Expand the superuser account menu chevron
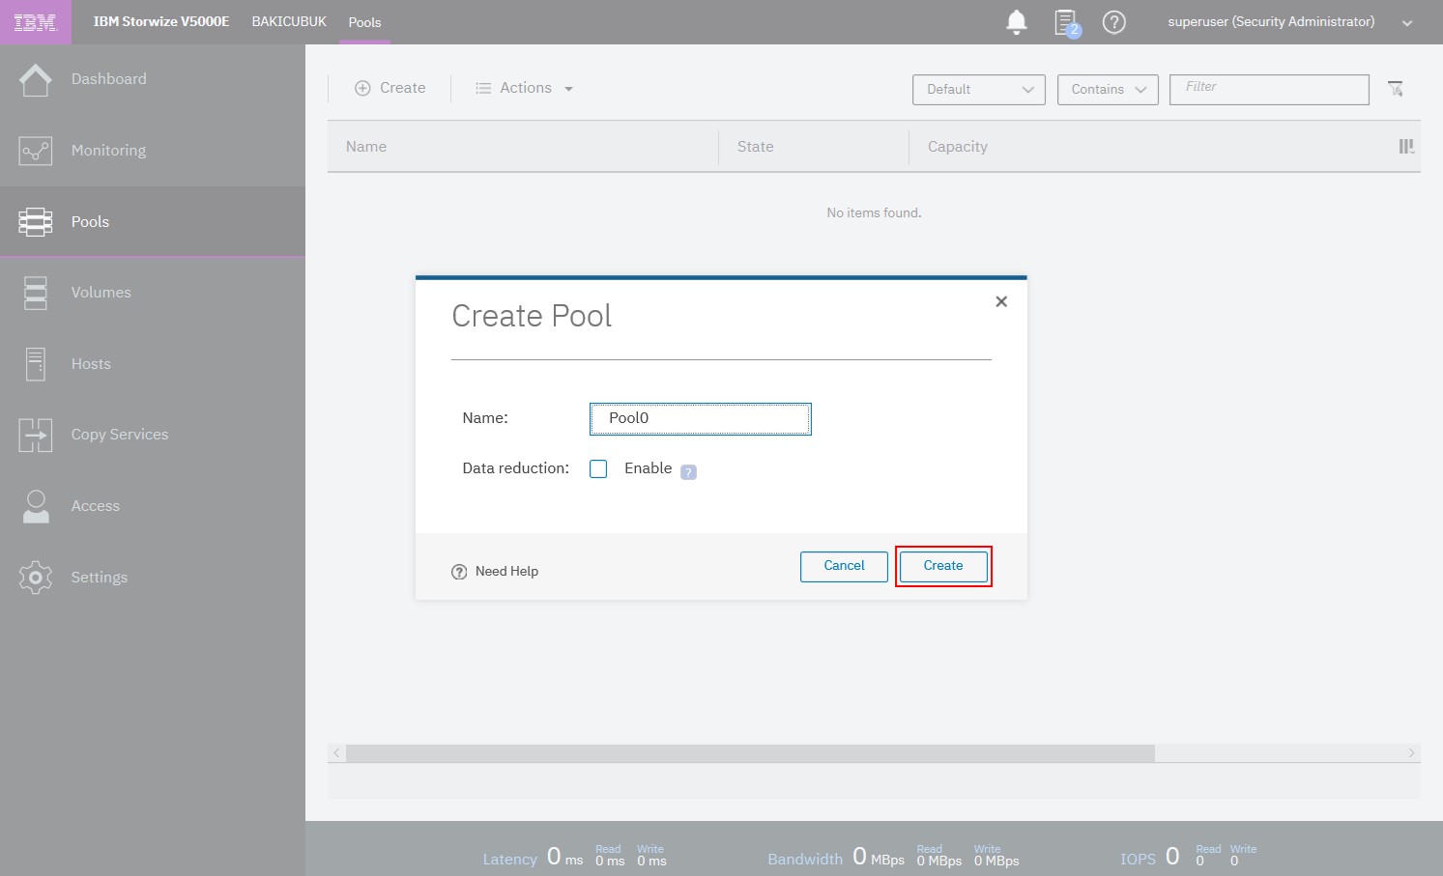 tap(1407, 23)
